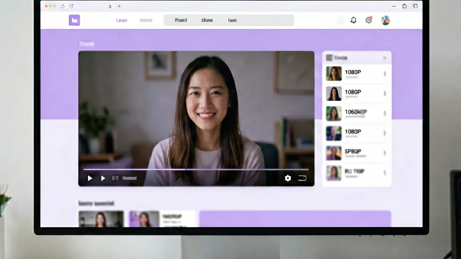Screen dimensions: 461x259
Task: Open options for second 1080P item
Action: 385,94
